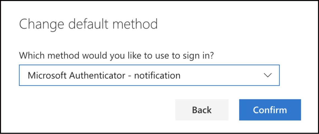Click the 'Which method would you like' label

click(116, 56)
